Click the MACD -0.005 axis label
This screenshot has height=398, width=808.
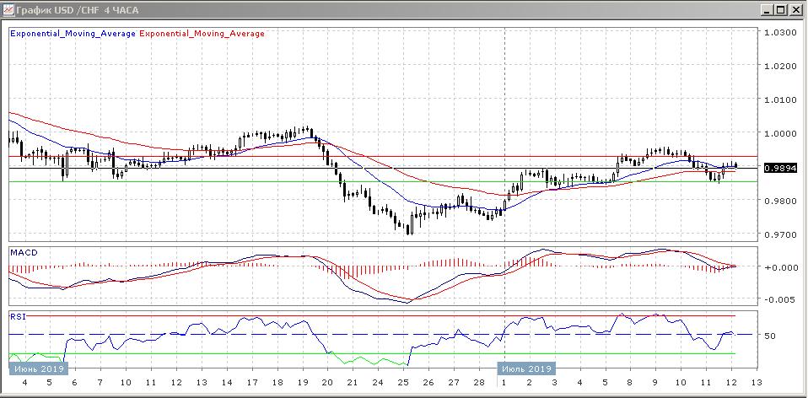tap(779, 299)
